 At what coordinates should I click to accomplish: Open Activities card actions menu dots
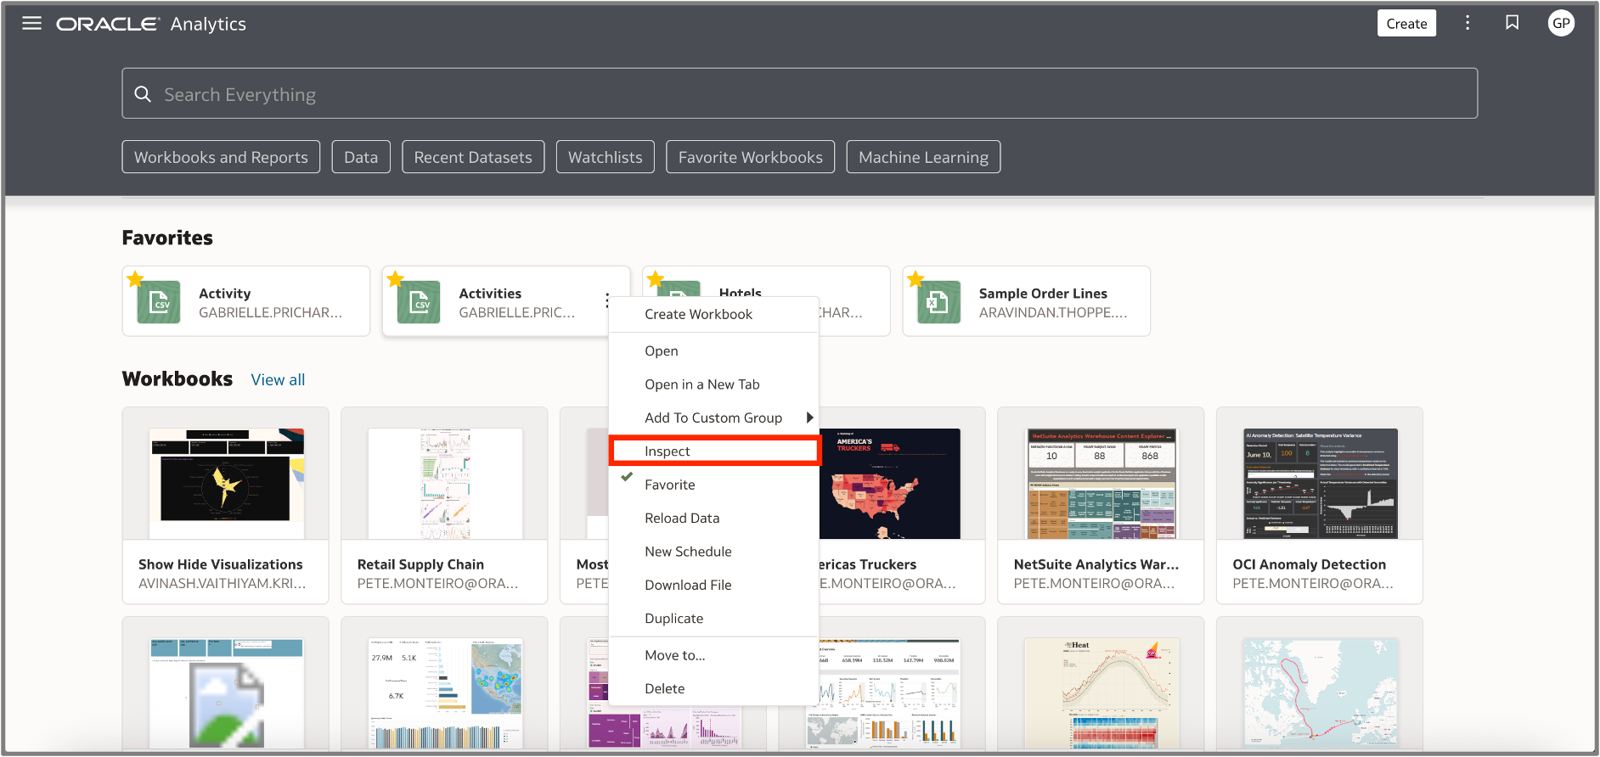607,300
